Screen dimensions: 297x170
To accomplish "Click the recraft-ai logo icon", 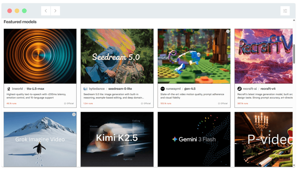I will click(x=239, y=89).
